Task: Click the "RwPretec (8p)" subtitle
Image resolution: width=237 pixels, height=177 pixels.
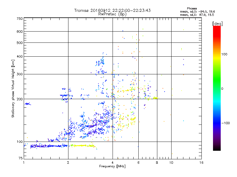Action: (x=112, y=14)
